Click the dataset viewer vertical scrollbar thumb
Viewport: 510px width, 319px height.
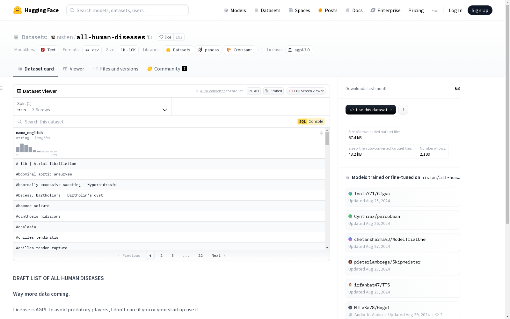[327, 139]
